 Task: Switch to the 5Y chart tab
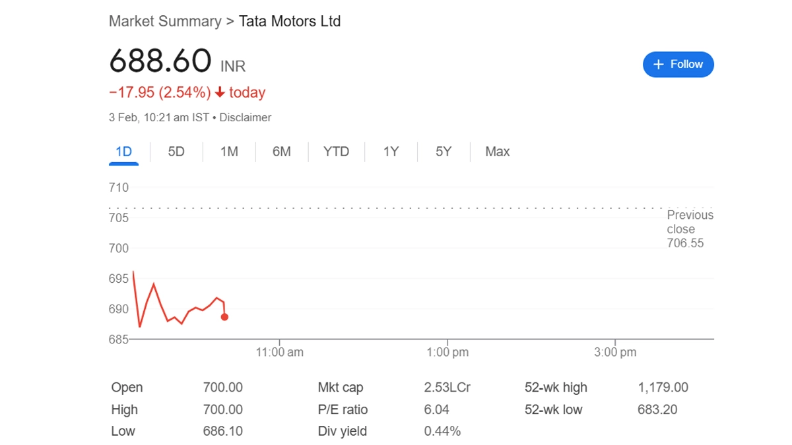coord(444,152)
